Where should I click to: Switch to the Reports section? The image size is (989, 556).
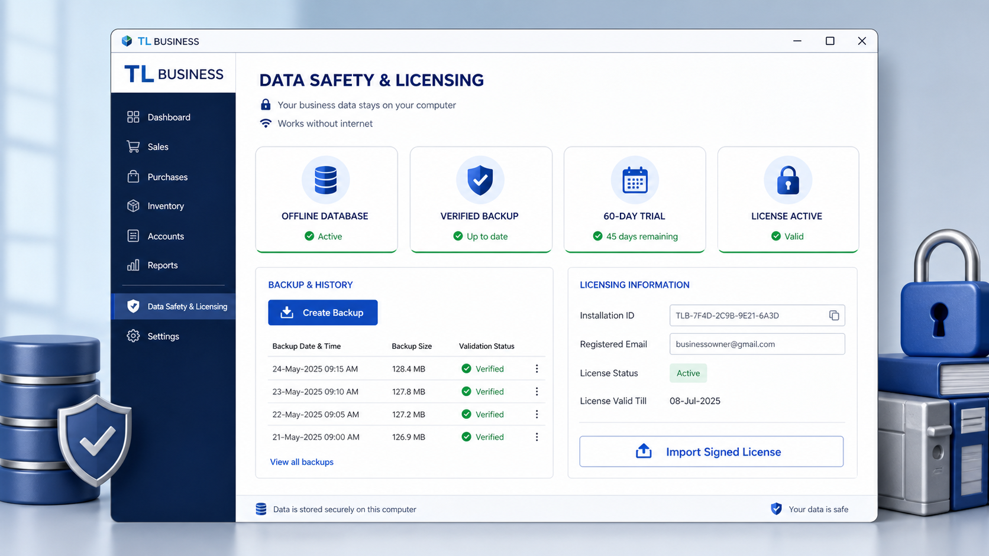173,265
